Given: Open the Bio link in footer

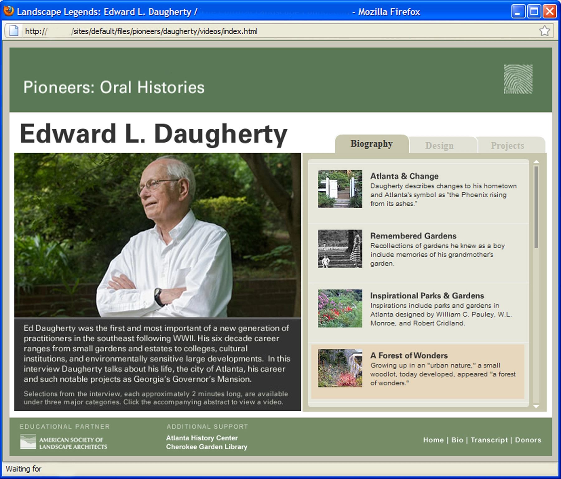Looking at the screenshot, I should click(457, 440).
